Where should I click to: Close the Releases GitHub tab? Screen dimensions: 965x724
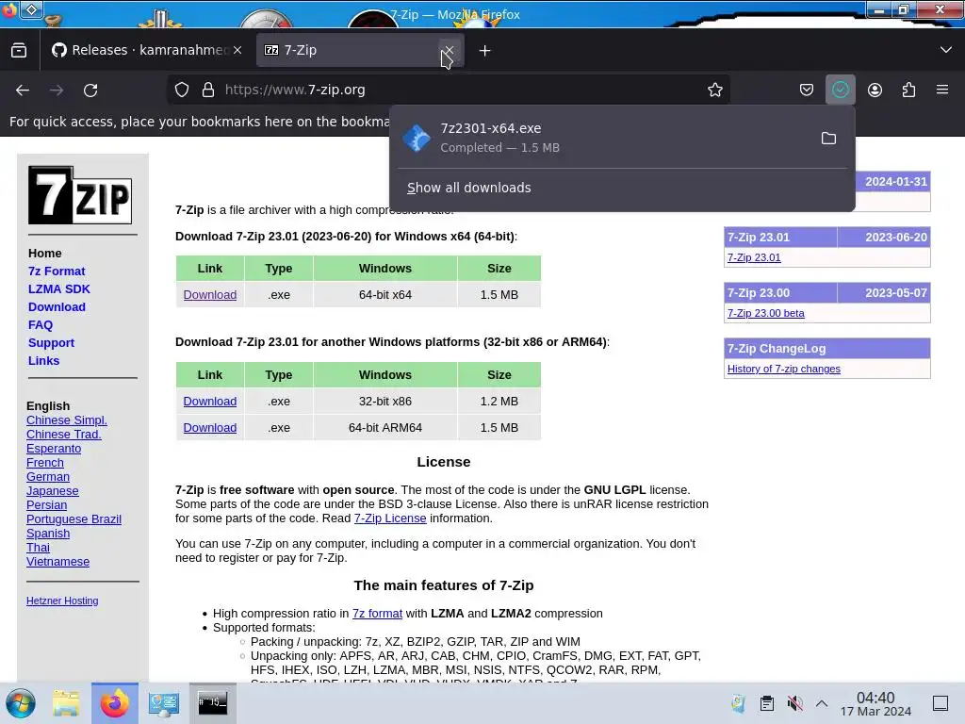tap(237, 51)
